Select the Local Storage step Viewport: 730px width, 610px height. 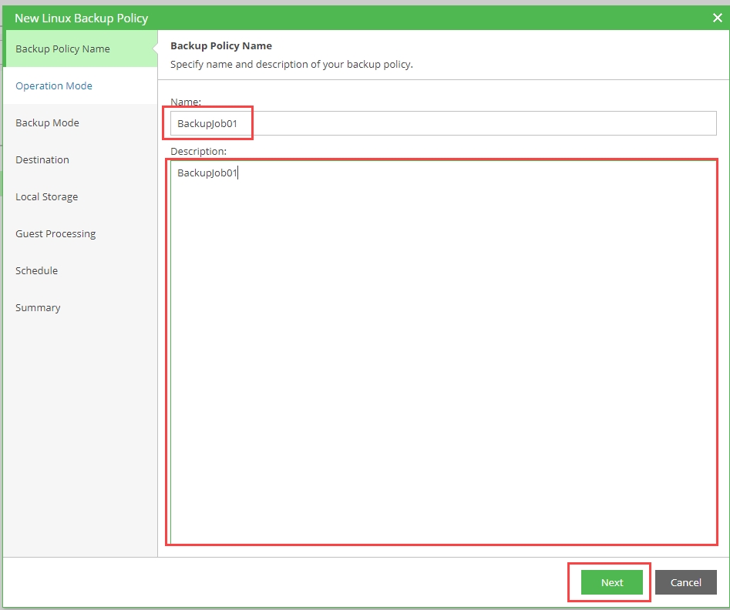pos(47,197)
